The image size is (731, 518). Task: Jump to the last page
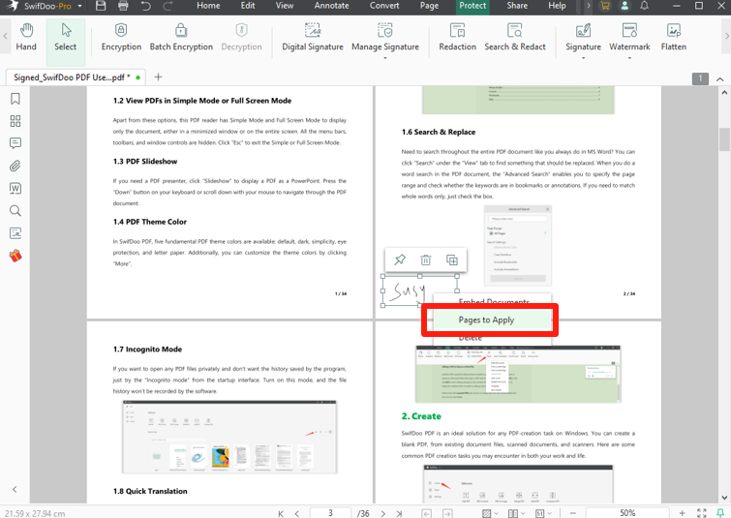399,513
